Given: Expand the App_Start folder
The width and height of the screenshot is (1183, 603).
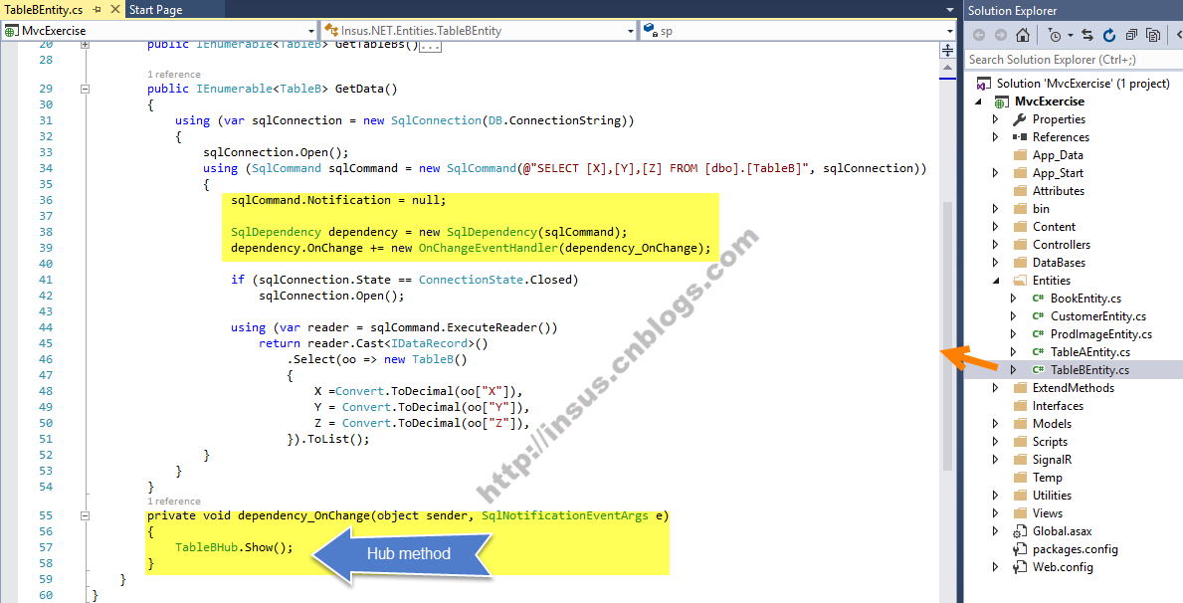Looking at the screenshot, I should tap(996, 173).
